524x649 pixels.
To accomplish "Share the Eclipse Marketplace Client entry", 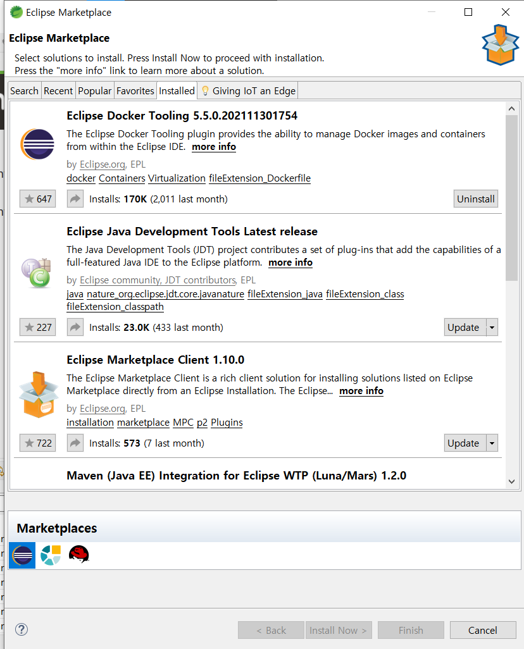I will (75, 443).
